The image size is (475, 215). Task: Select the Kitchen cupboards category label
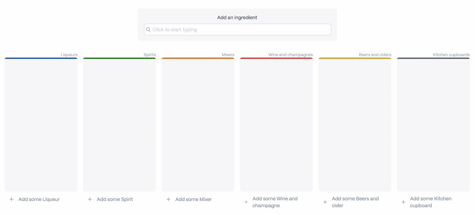(451, 54)
